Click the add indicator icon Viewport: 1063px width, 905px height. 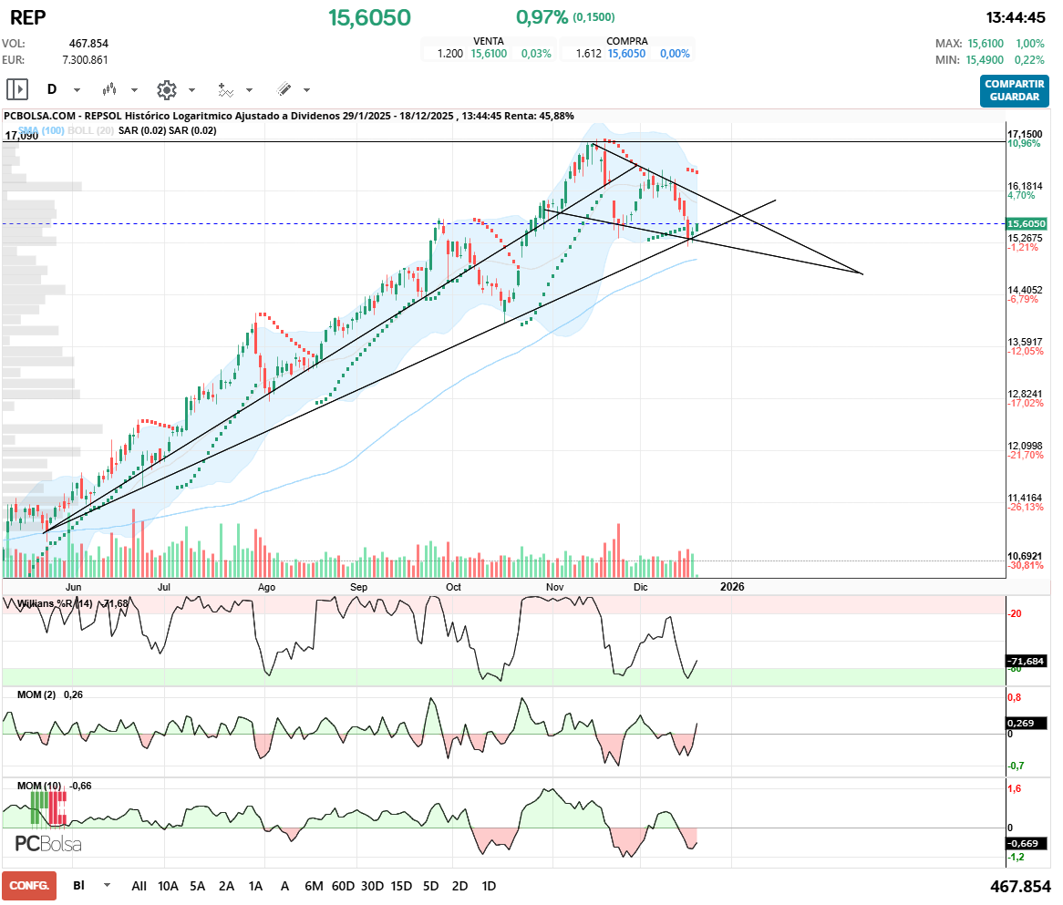coord(225,89)
